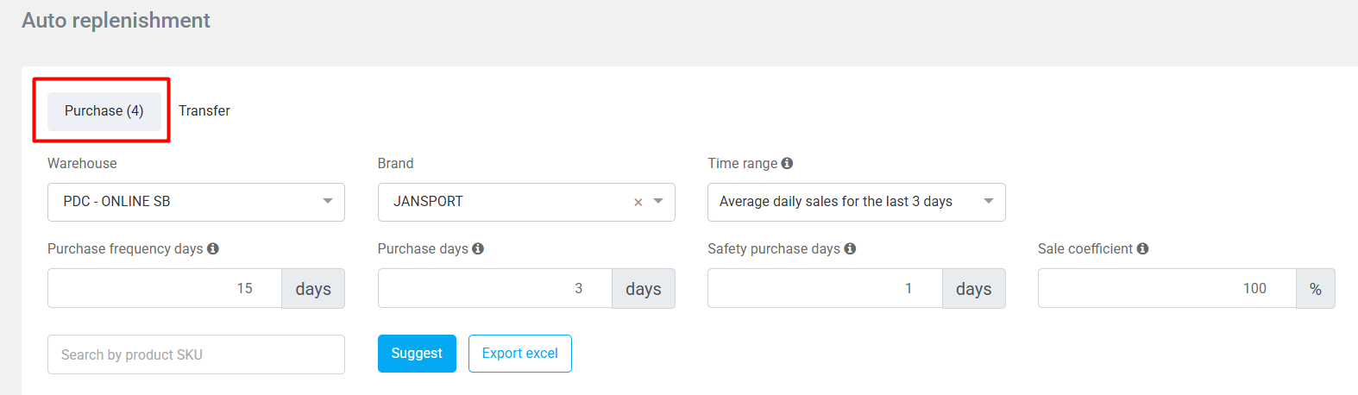1358x395 pixels.
Task: Expand the Brand dropdown arrow
Action: pos(658,202)
